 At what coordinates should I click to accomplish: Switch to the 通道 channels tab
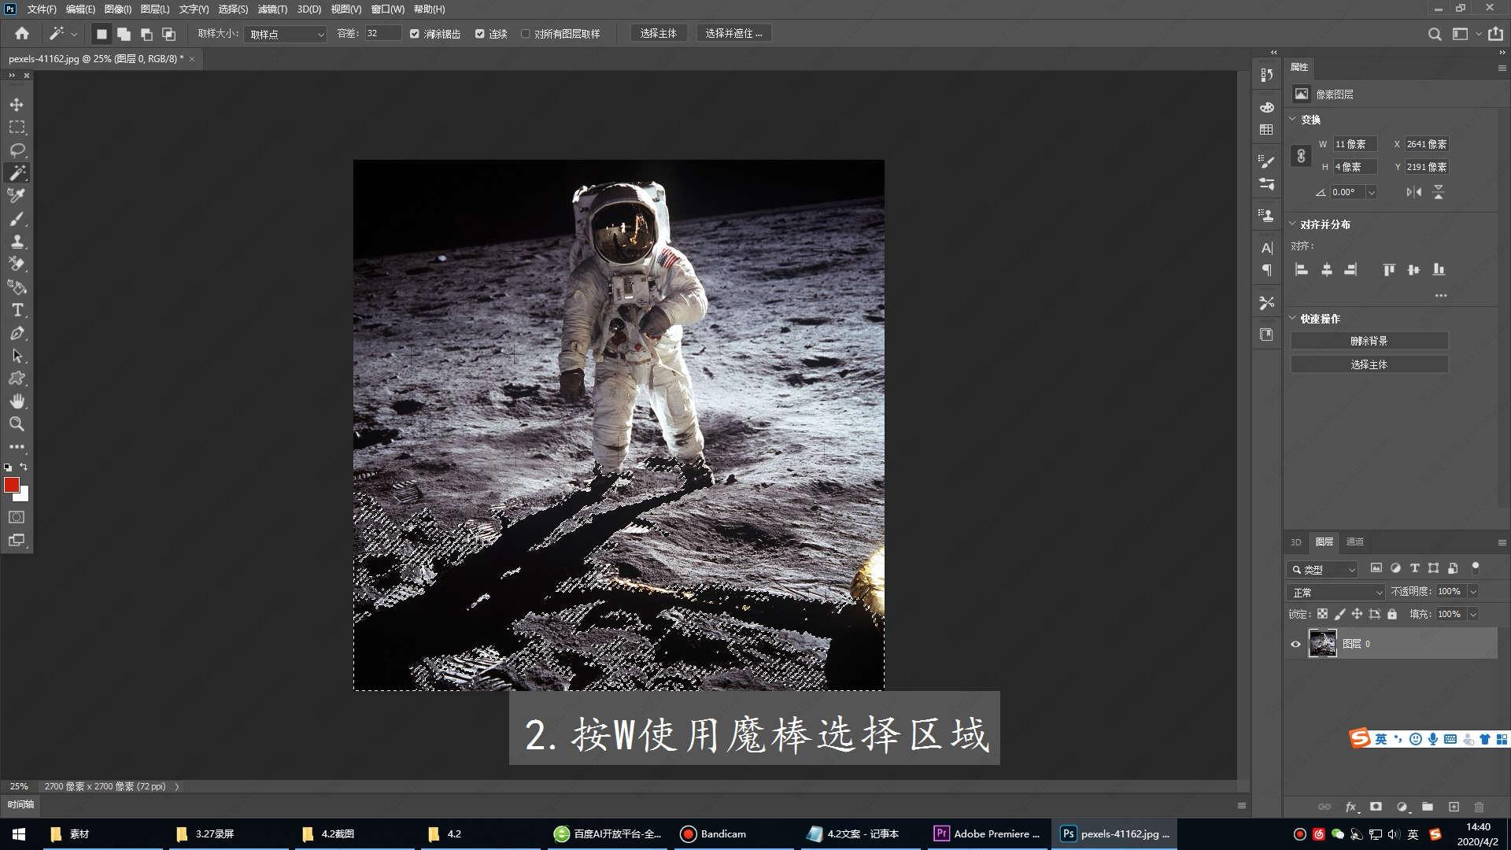(1354, 541)
